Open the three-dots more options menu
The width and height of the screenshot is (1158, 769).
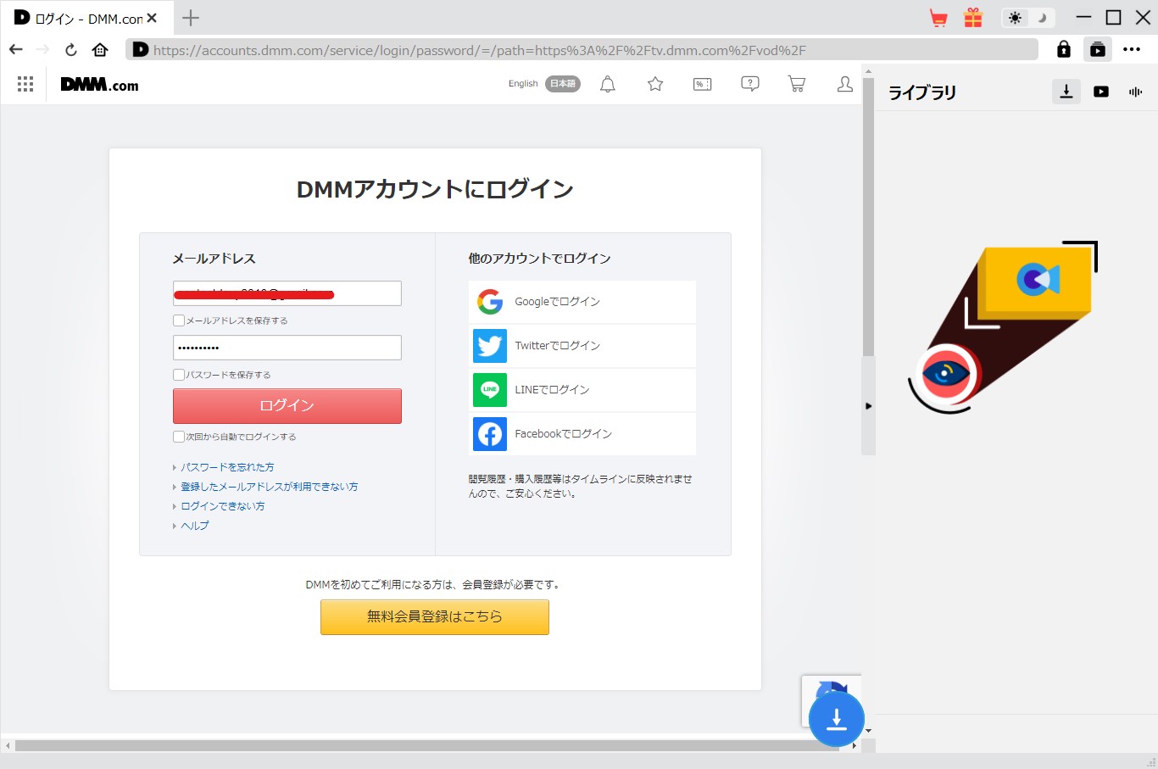(x=1132, y=50)
